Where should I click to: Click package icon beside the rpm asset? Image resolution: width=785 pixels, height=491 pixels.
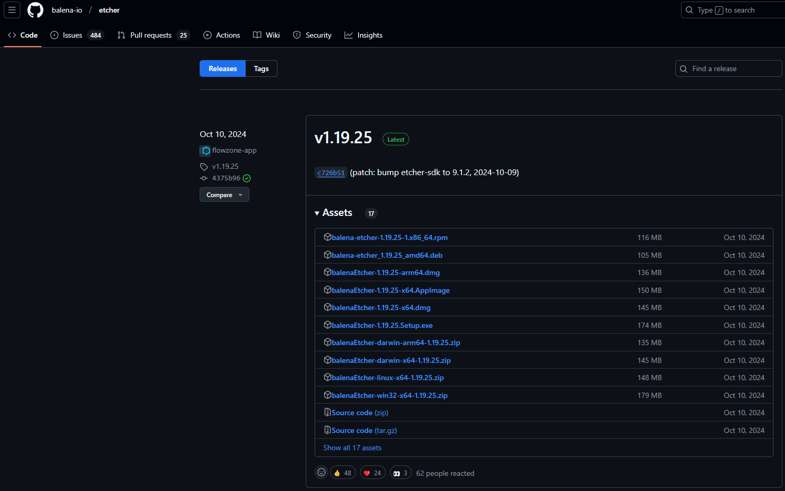tap(328, 237)
